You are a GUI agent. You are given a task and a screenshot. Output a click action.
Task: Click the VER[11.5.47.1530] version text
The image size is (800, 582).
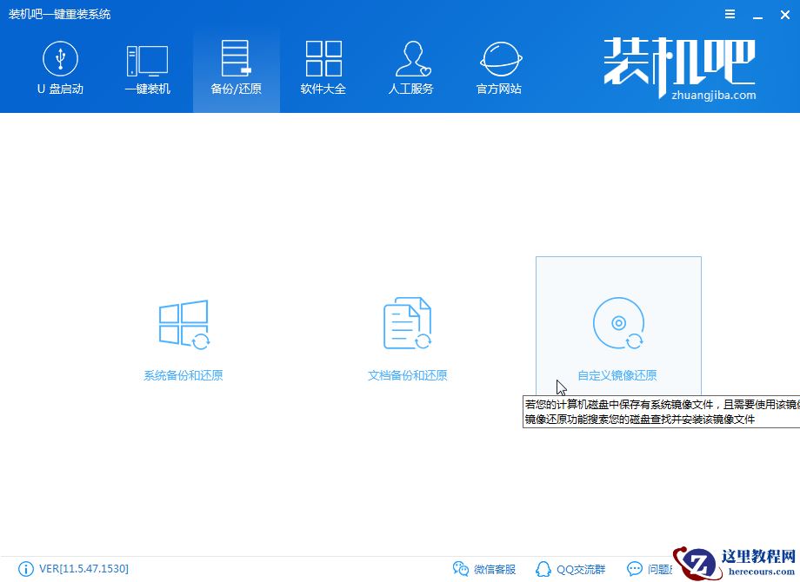(x=83, y=569)
